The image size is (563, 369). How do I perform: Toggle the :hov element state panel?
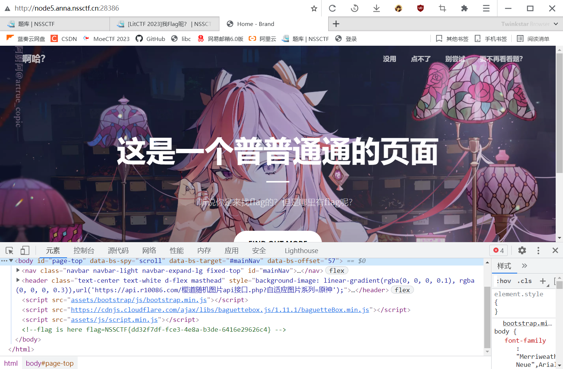pyautogui.click(x=504, y=281)
